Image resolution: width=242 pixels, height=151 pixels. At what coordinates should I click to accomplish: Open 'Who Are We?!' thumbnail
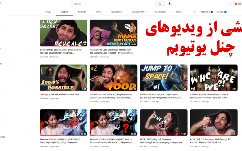[214, 78]
